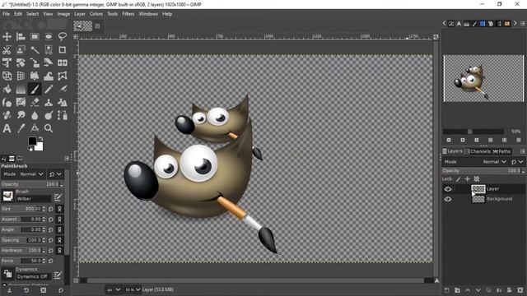
Task: Select the Heal bandage tool
Action: point(7,115)
